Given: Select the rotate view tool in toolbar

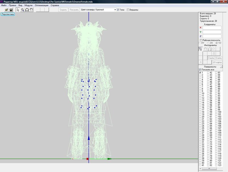Looking at the screenshot, I should 27,10.
